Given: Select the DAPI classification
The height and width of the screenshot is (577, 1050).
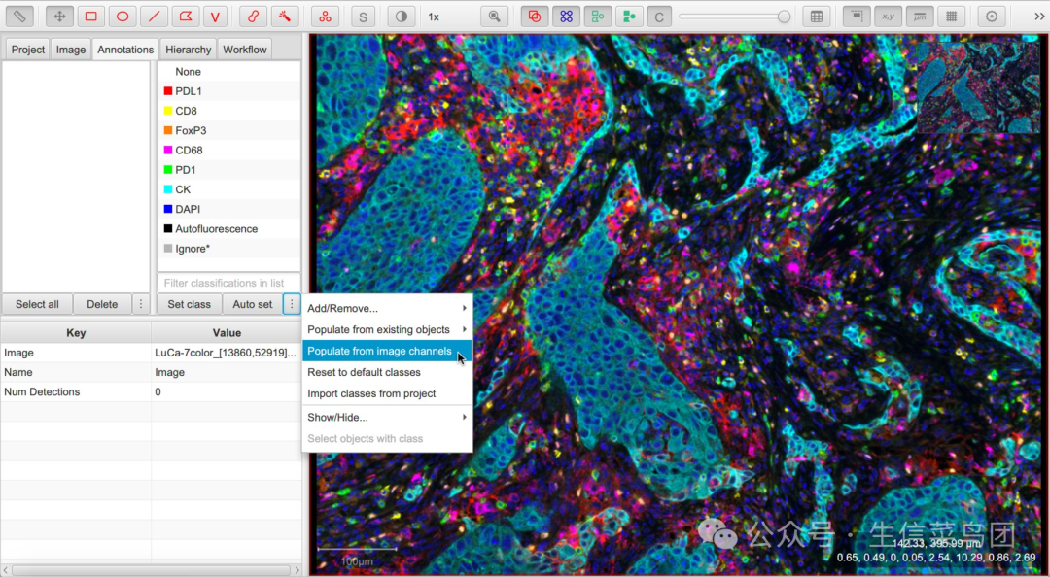Looking at the screenshot, I should (228, 209).
